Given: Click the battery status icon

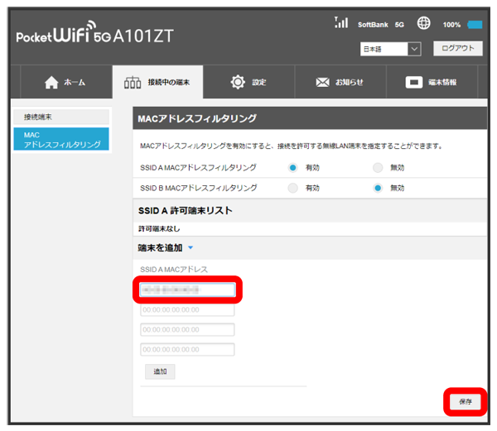Looking at the screenshot, I should coord(475,25).
